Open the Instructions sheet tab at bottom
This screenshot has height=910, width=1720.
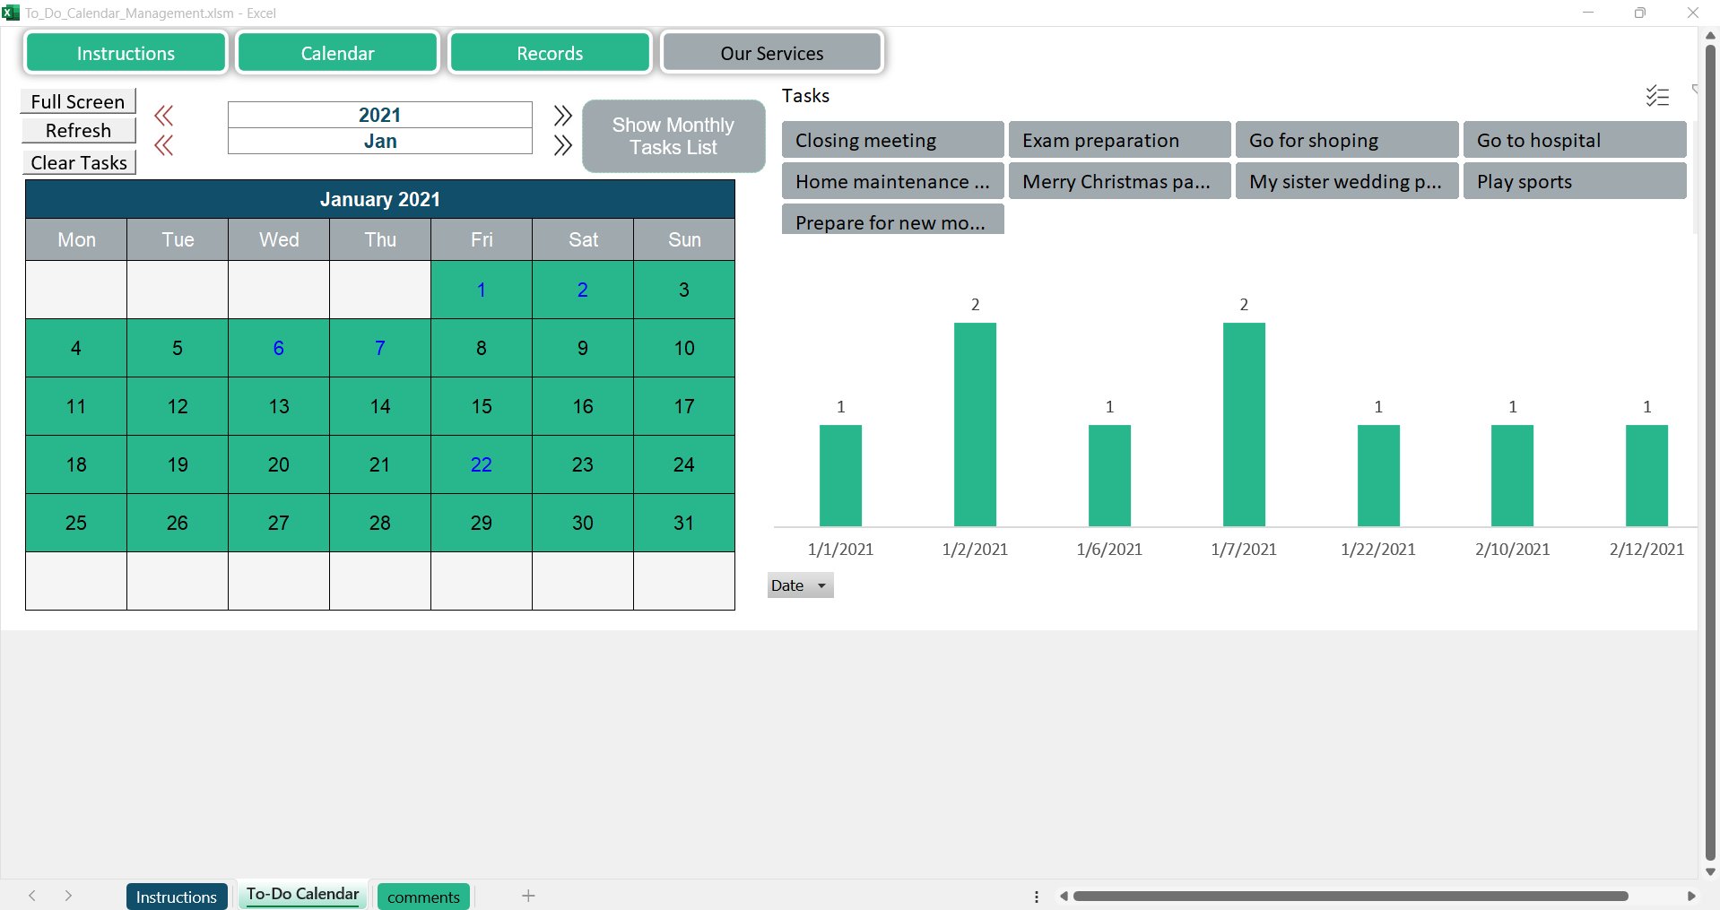[177, 897]
